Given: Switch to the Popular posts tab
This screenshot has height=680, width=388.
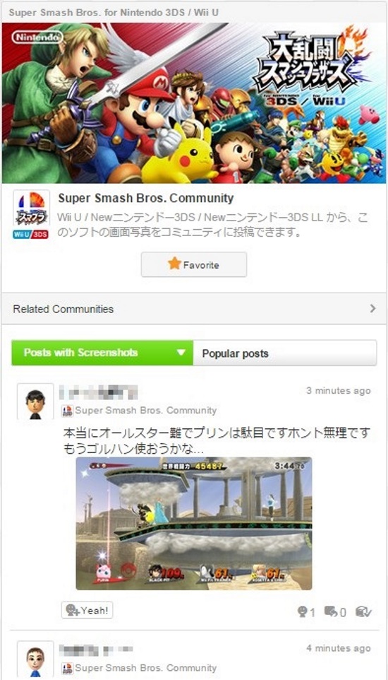Looking at the screenshot, I should [x=284, y=353].
